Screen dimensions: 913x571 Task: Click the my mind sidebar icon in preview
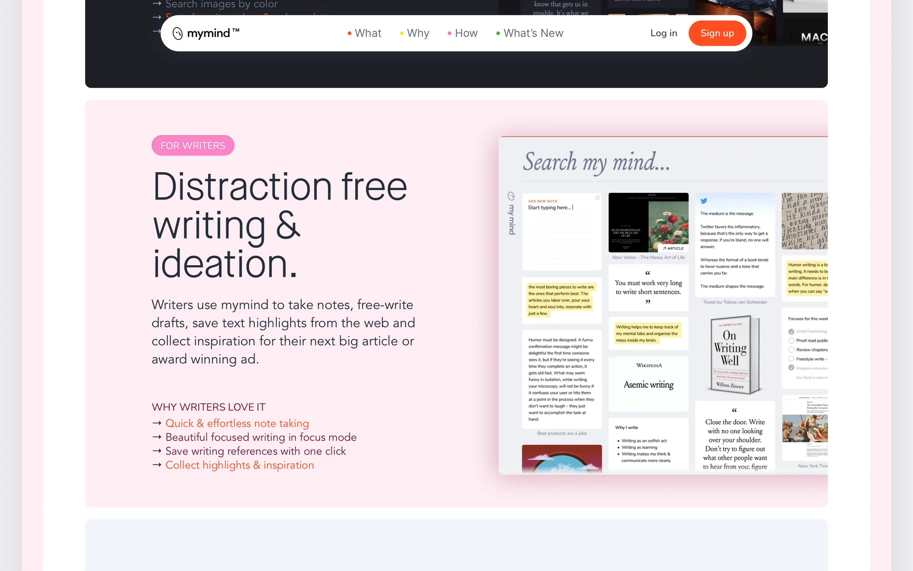pyautogui.click(x=511, y=196)
